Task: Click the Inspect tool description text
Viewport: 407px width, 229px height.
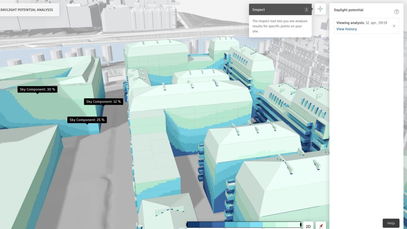Action: [x=280, y=26]
